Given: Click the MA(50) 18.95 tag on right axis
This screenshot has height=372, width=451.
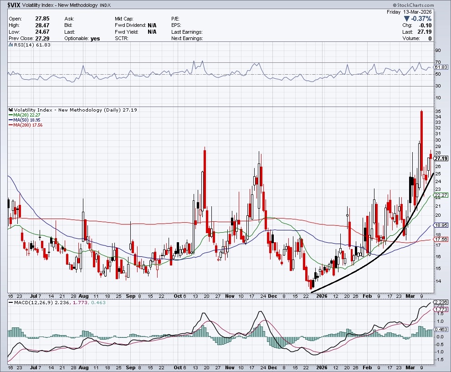Looking at the screenshot, I should (441, 225).
